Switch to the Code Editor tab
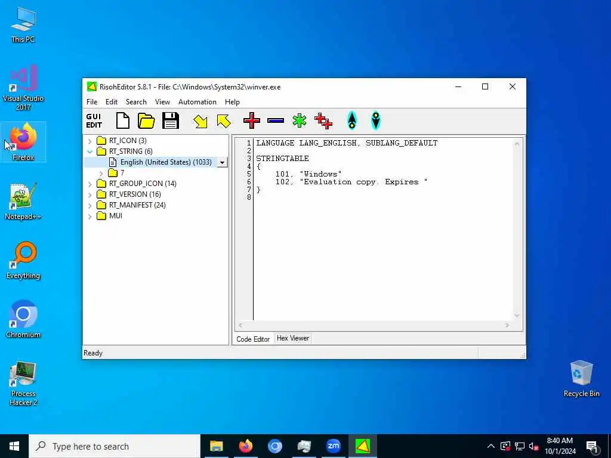The height and width of the screenshot is (458, 611). (253, 339)
